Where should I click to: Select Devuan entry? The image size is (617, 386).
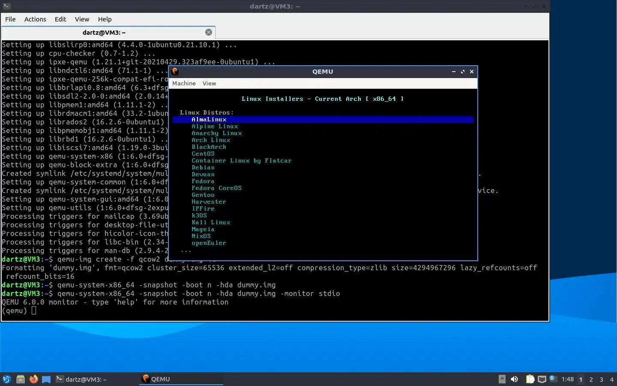point(203,175)
